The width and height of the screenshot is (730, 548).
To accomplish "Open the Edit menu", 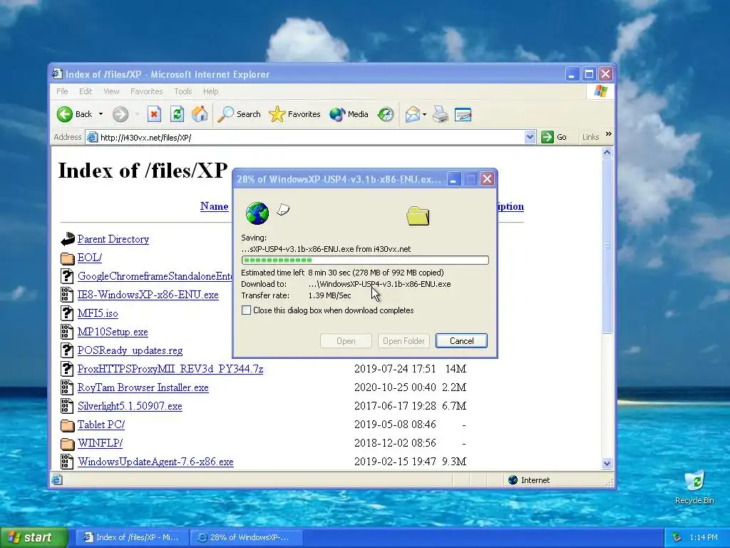I will [86, 91].
